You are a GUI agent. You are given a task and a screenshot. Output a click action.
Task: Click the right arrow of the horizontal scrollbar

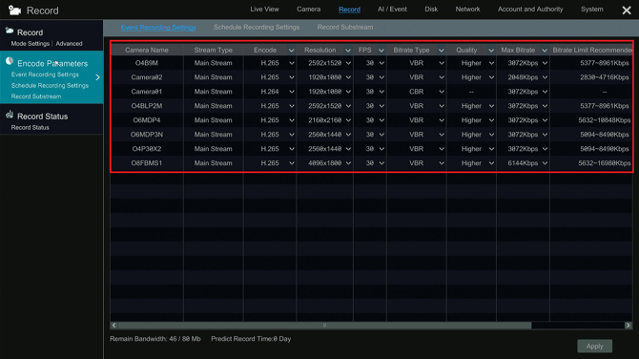pyautogui.click(x=628, y=326)
